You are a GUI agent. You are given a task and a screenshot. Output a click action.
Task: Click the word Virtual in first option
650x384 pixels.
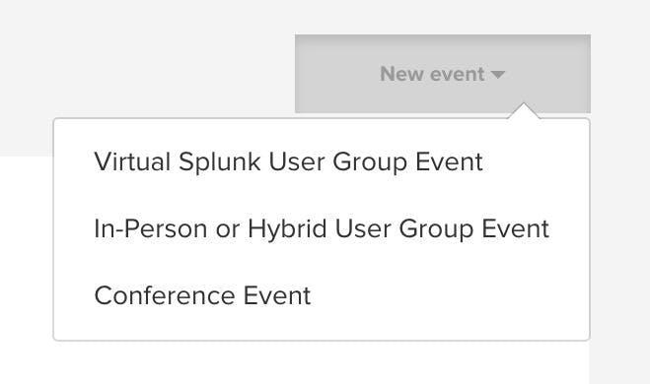(132, 161)
